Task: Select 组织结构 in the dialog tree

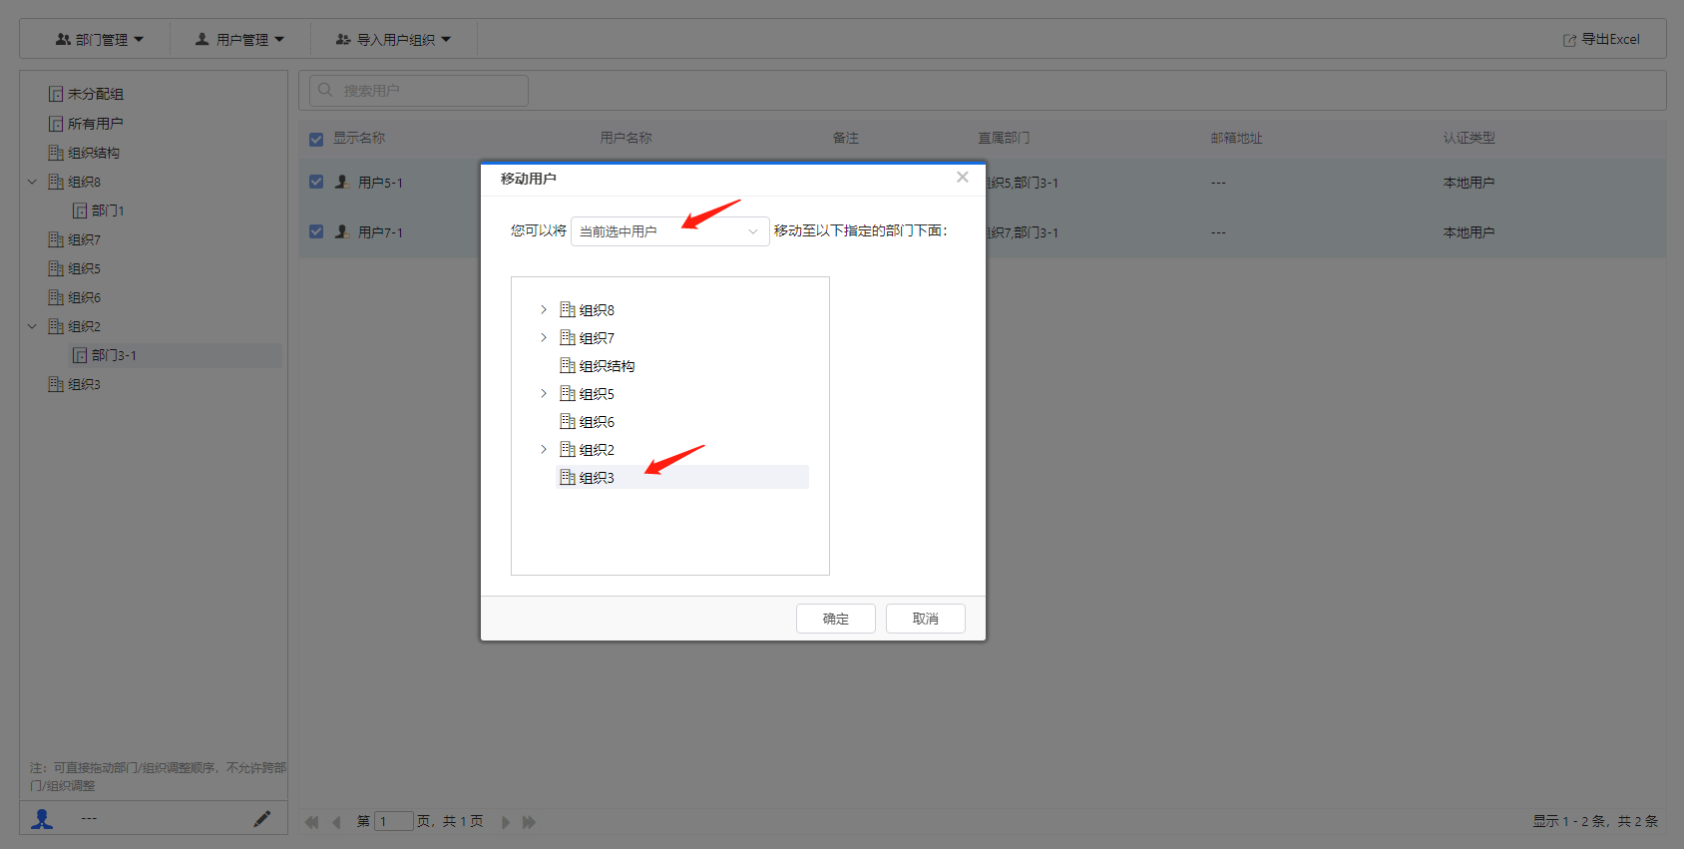Action: pyautogui.click(x=607, y=366)
